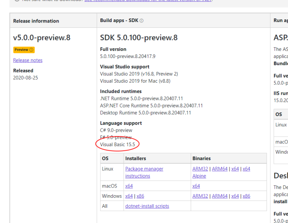
Task: Download macOS x64 installer
Action: (x=129, y=186)
